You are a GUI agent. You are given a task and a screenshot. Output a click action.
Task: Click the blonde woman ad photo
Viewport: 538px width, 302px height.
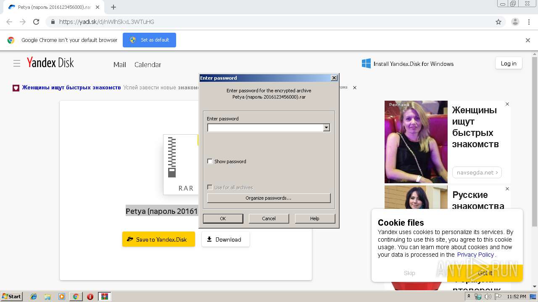(416, 142)
